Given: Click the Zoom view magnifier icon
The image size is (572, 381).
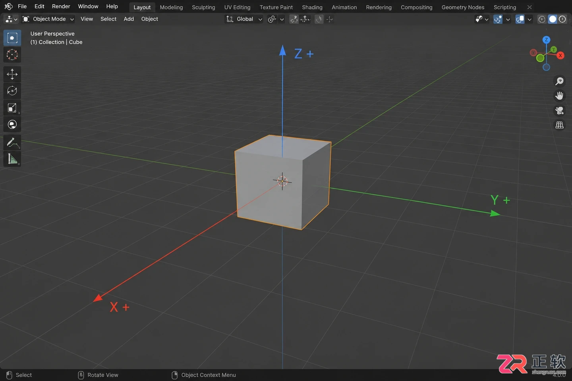Looking at the screenshot, I should coord(559,81).
